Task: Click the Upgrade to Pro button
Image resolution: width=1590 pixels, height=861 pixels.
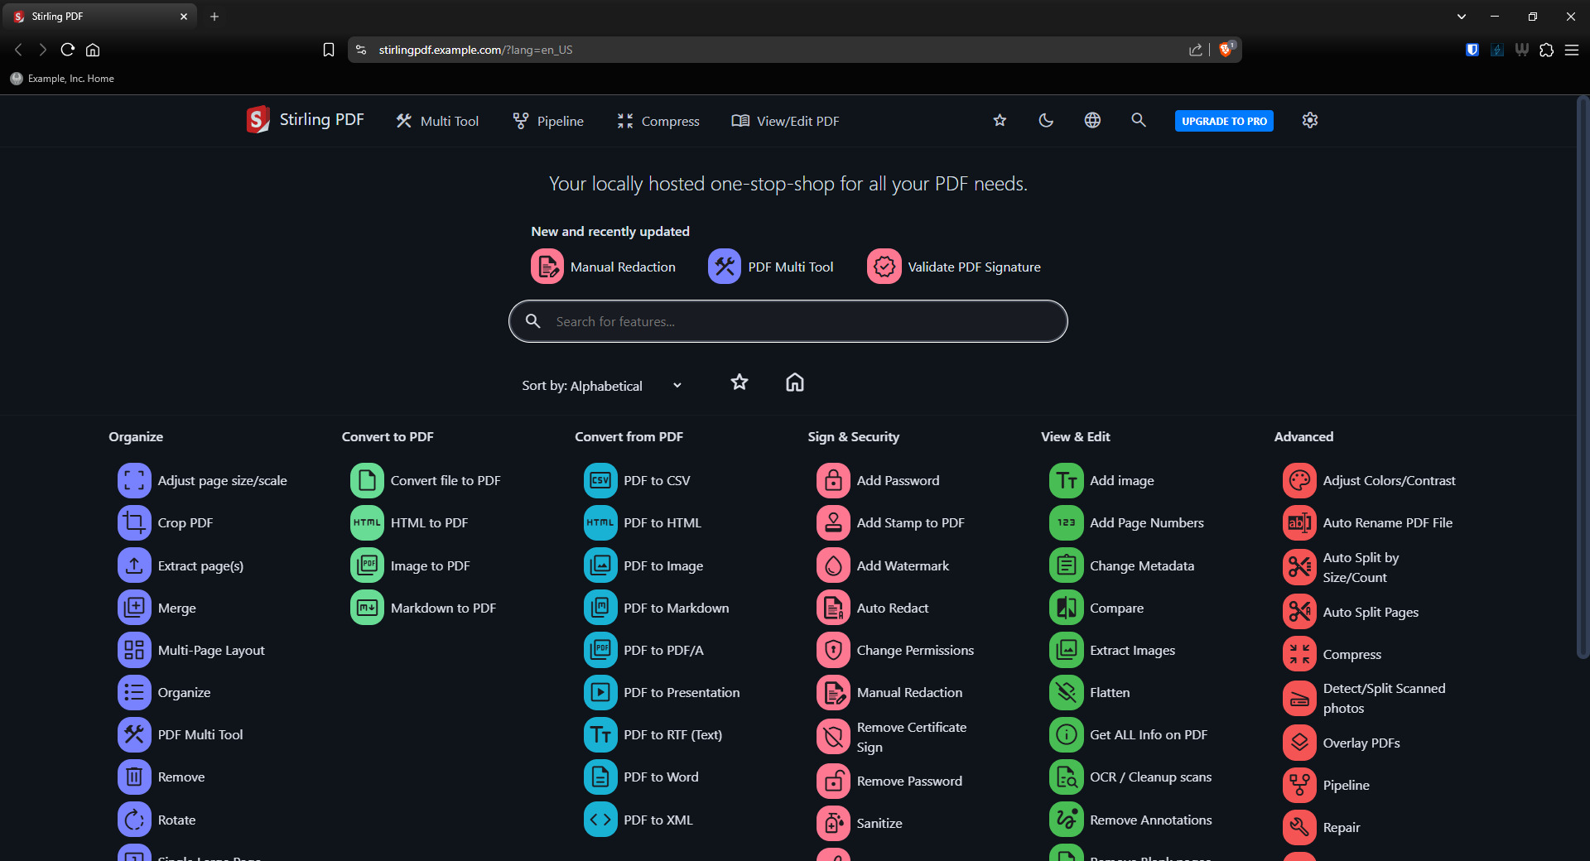Action: (x=1224, y=121)
